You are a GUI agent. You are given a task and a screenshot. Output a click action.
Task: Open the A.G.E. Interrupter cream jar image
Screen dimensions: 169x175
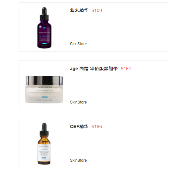(x=44, y=89)
